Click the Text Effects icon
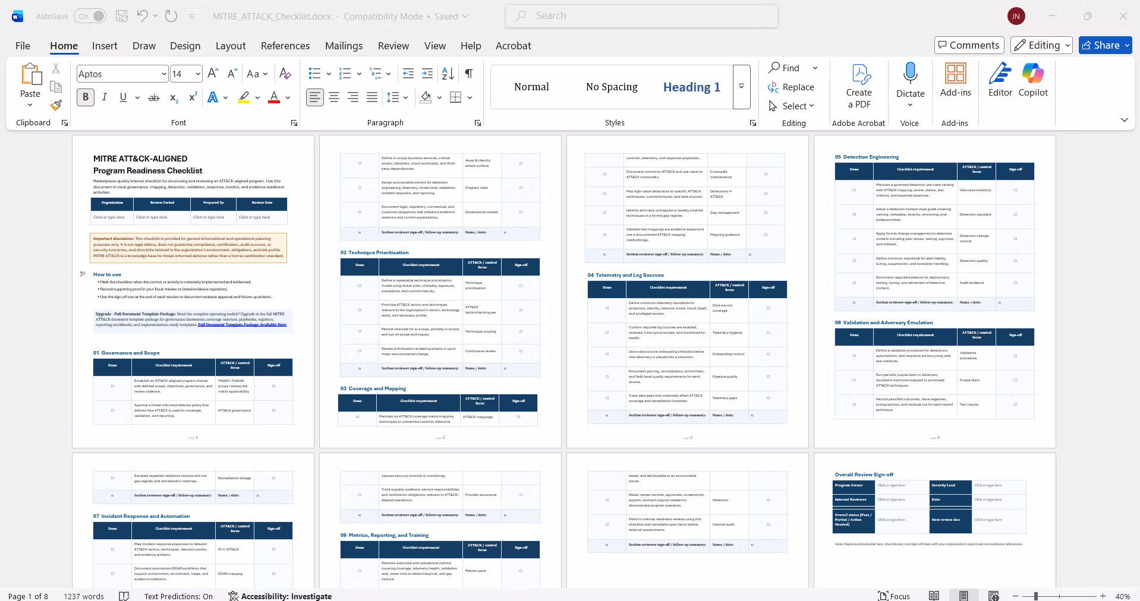The width and height of the screenshot is (1140, 601). pos(212,97)
